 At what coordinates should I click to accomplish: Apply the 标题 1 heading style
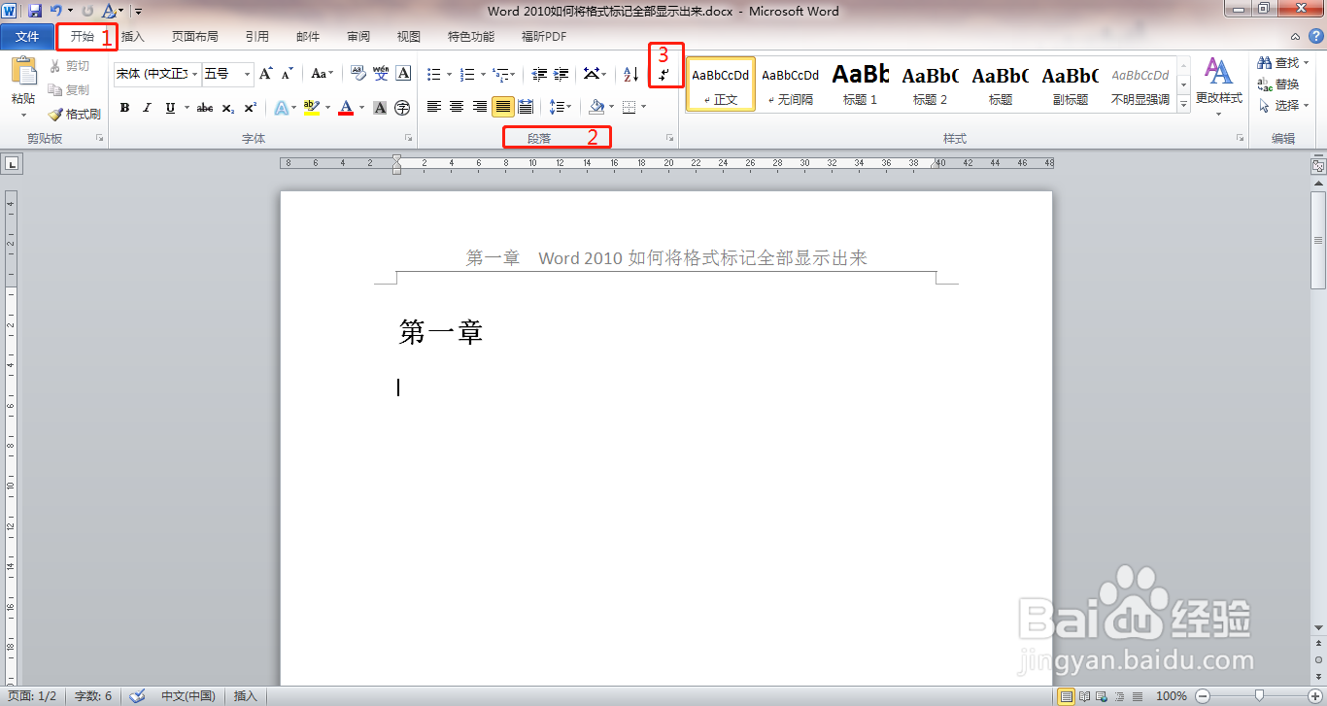pyautogui.click(x=860, y=84)
